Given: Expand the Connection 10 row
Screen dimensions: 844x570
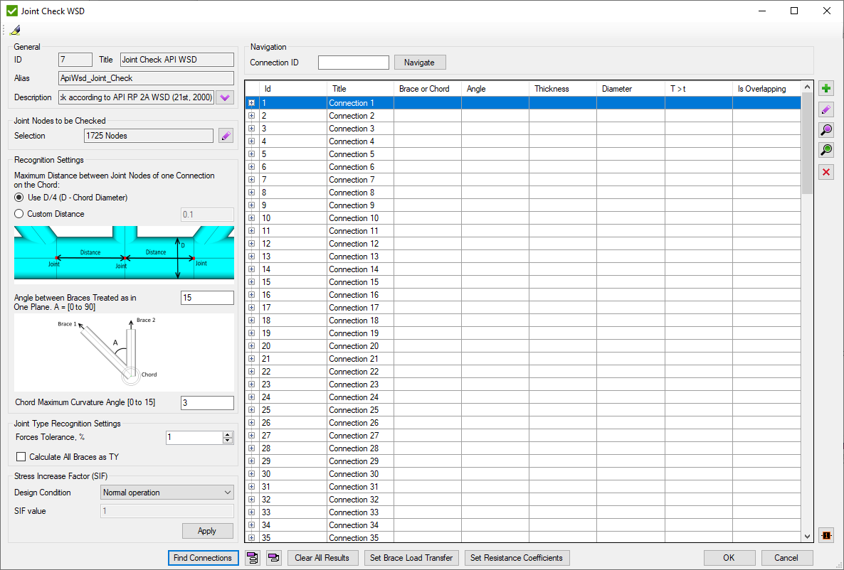Looking at the screenshot, I should [x=251, y=218].
